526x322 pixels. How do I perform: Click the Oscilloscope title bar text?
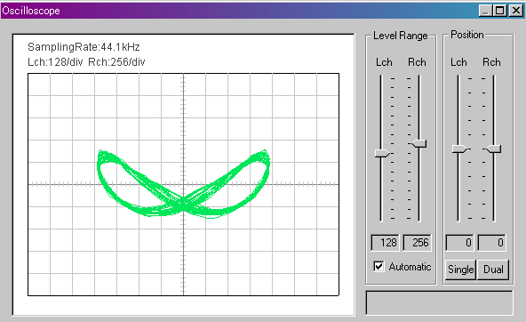(31, 11)
